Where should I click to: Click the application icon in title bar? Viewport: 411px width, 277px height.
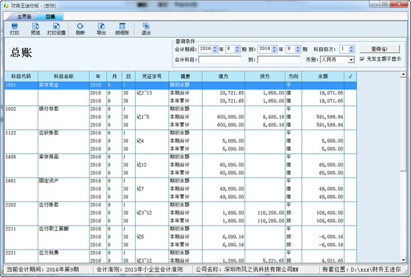[5, 5]
